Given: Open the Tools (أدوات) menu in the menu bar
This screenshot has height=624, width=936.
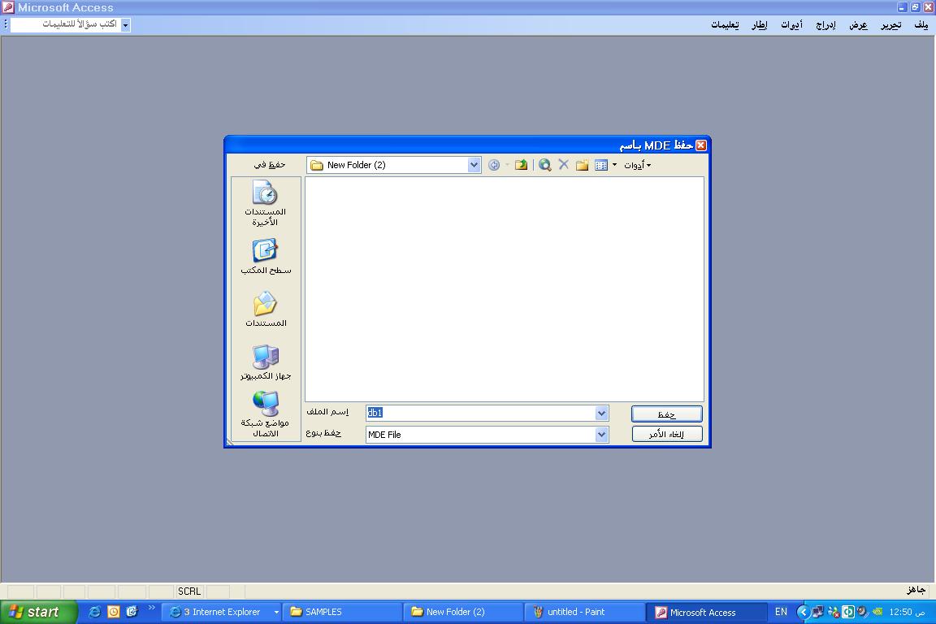Looking at the screenshot, I should [791, 25].
